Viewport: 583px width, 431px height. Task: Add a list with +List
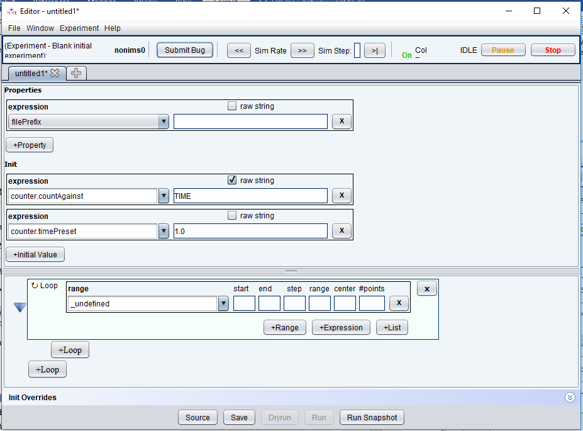pos(392,328)
